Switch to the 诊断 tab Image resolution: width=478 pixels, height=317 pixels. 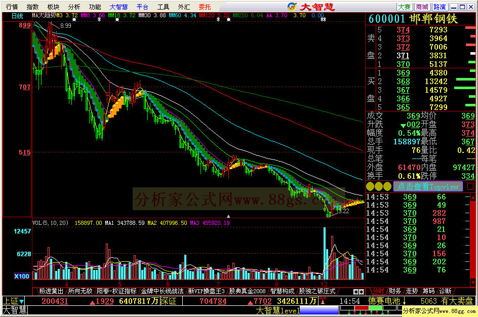pyautogui.click(x=446, y=291)
